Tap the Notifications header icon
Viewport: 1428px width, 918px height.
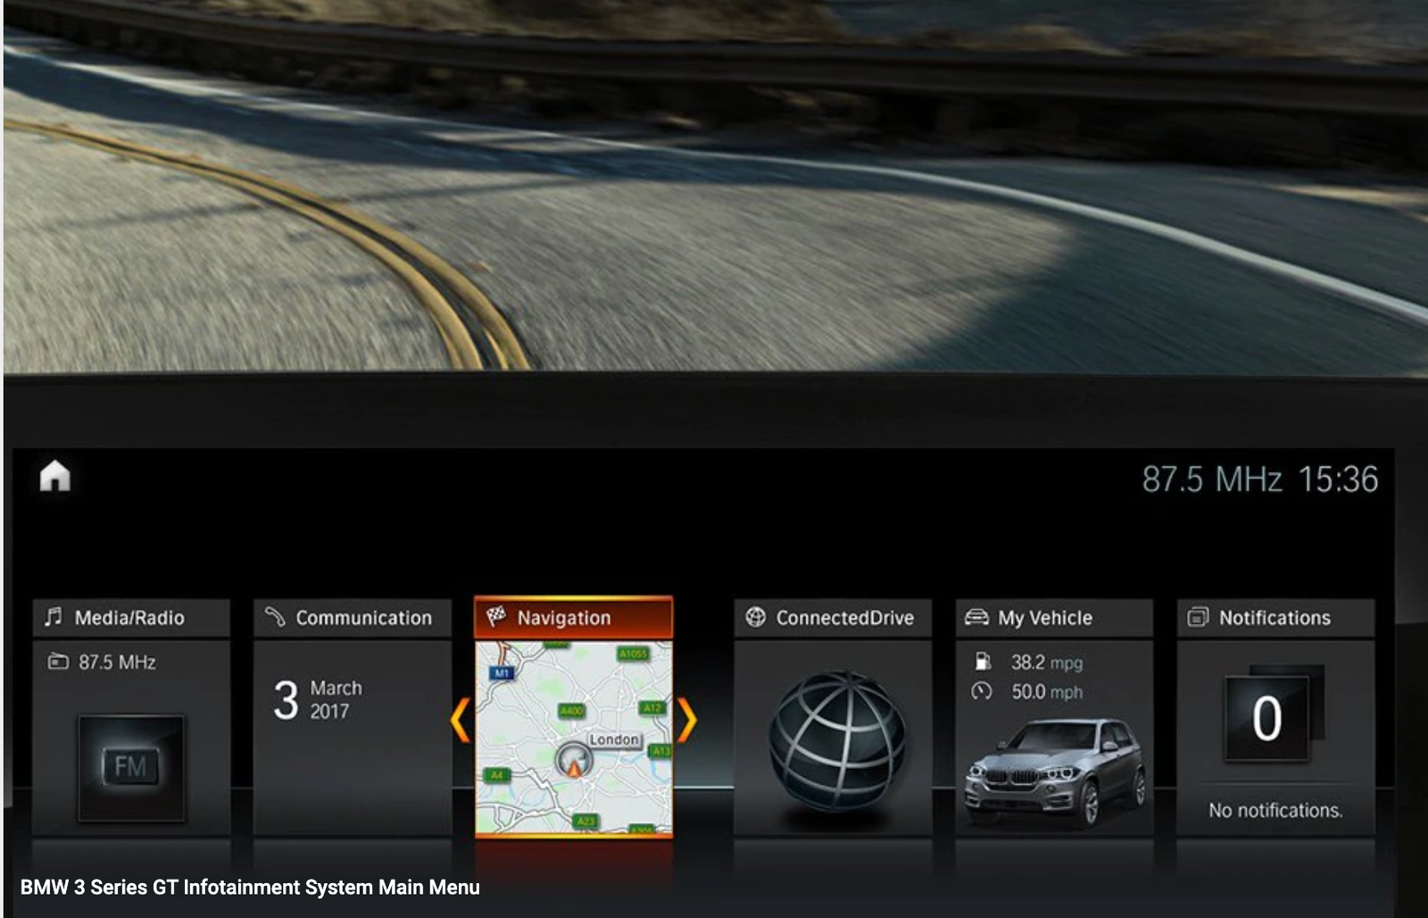[1198, 617]
